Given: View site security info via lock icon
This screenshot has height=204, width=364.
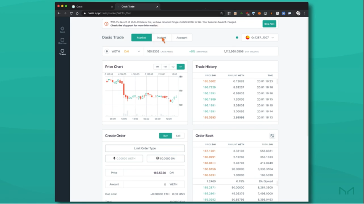Looking at the screenshot, I should tap(85, 13).
